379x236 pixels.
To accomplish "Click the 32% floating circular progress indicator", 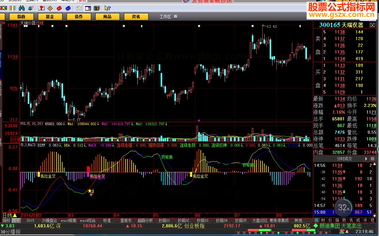I will [x=343, y=207].
